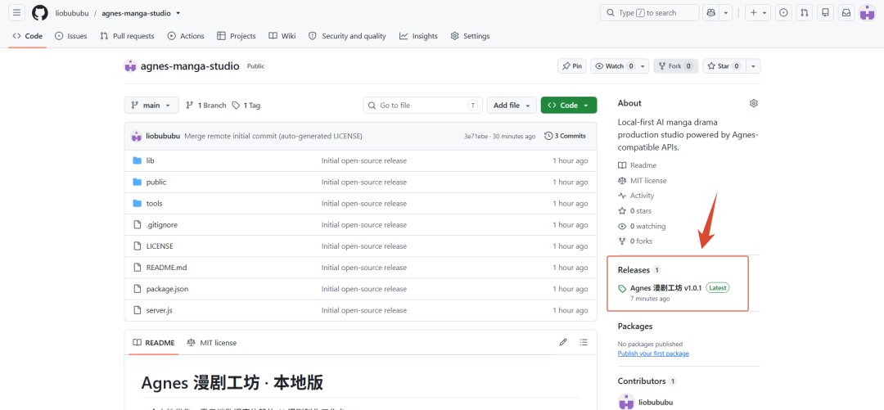
Task: Open Readme link in About sidebar
Action: (x=638, y=165)
